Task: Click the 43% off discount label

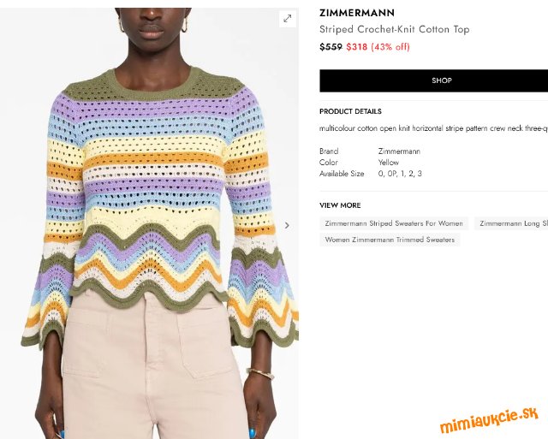Action: [x=390, y=47]
